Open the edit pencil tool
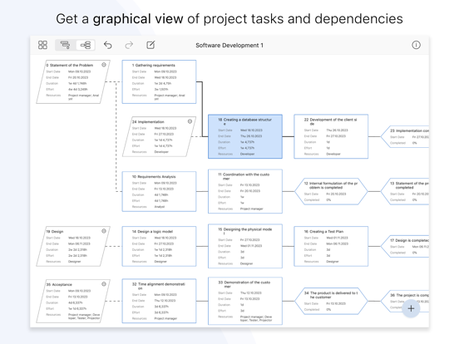The height and width of the screenshot is (344, 459). (151, 45)
